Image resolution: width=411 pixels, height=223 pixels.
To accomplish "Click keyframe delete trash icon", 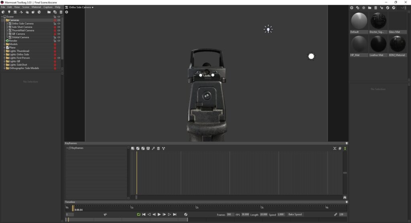I will (158, 149).
